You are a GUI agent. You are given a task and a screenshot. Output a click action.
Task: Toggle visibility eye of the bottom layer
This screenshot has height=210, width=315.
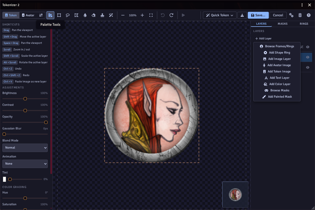(x=308, y=67)
